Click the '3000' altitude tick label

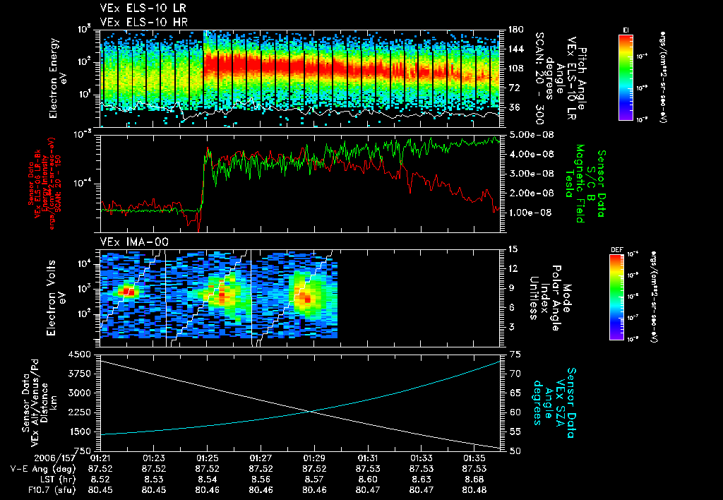pos(80,393)
